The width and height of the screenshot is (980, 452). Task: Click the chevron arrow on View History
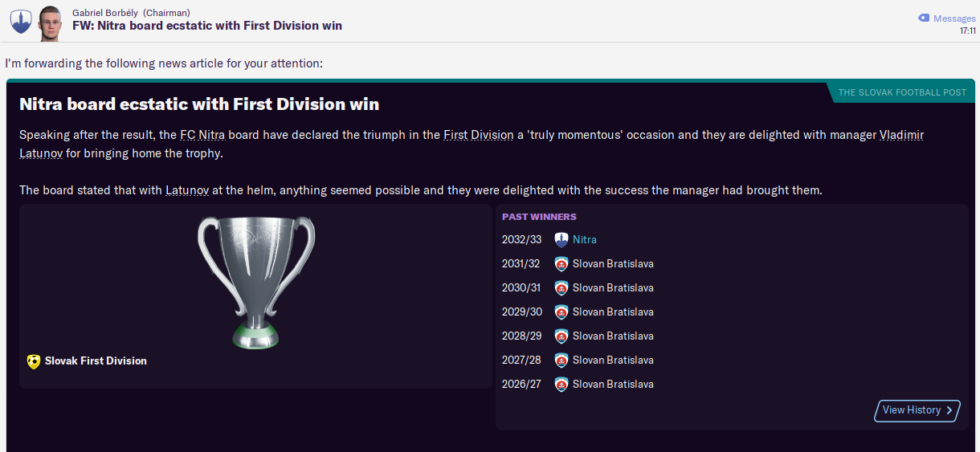[949, 410]
